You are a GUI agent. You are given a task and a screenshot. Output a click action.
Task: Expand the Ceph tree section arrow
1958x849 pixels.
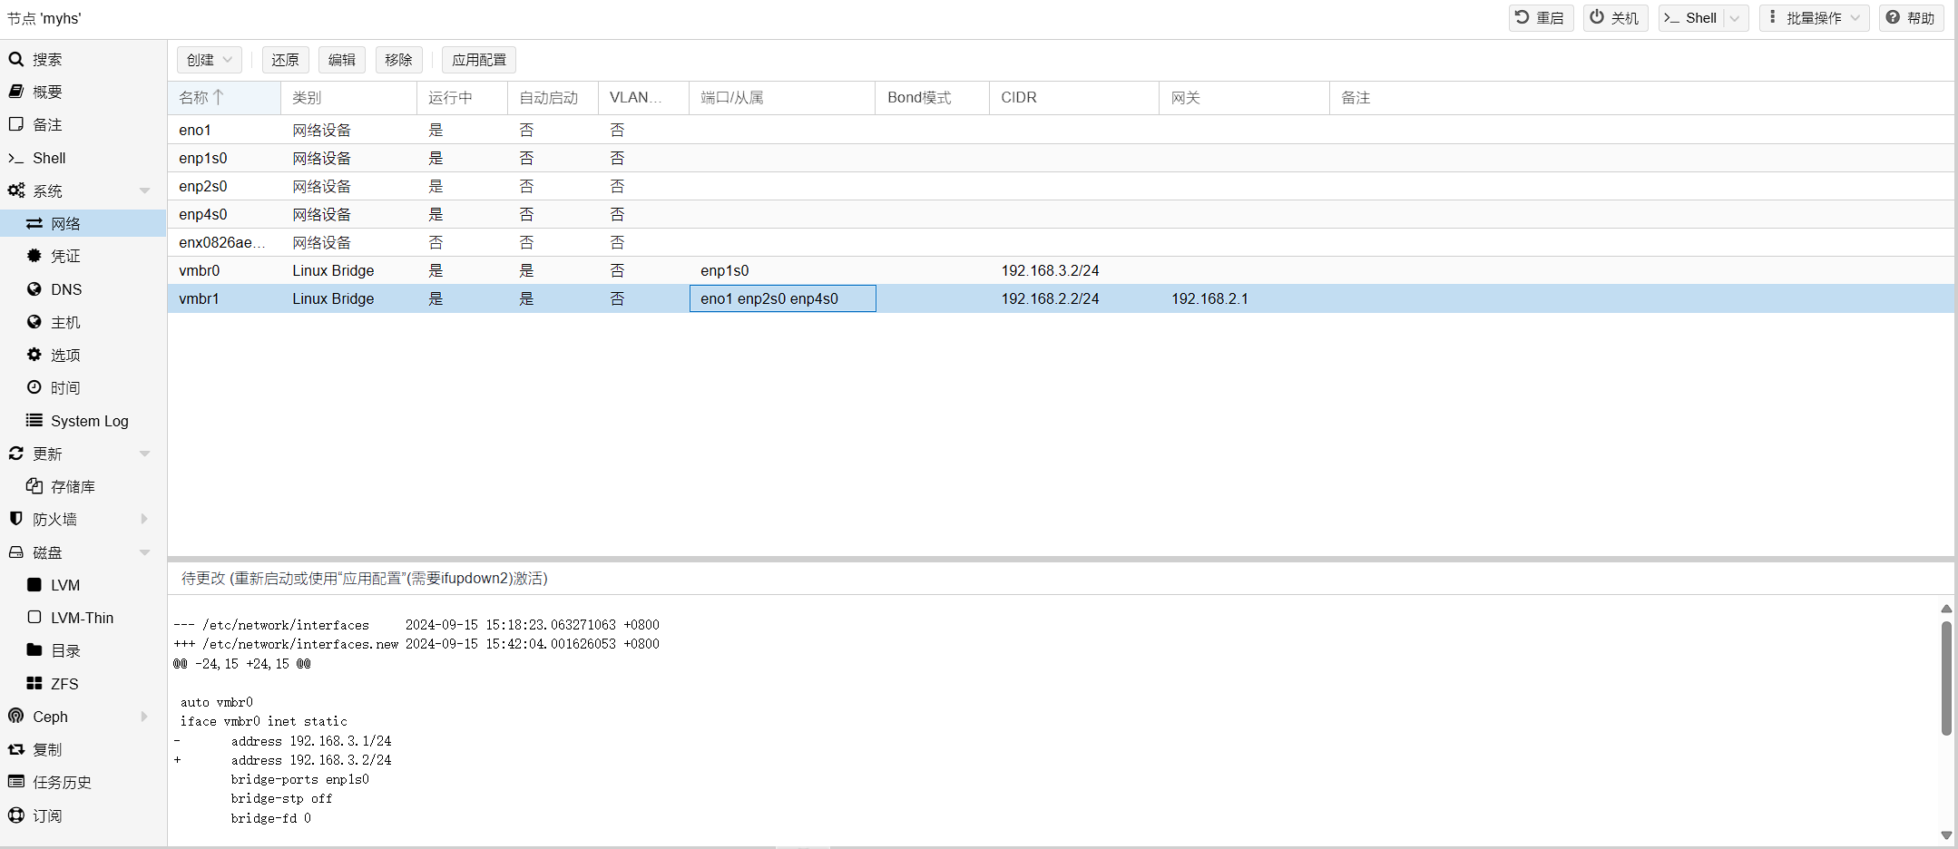144,717
